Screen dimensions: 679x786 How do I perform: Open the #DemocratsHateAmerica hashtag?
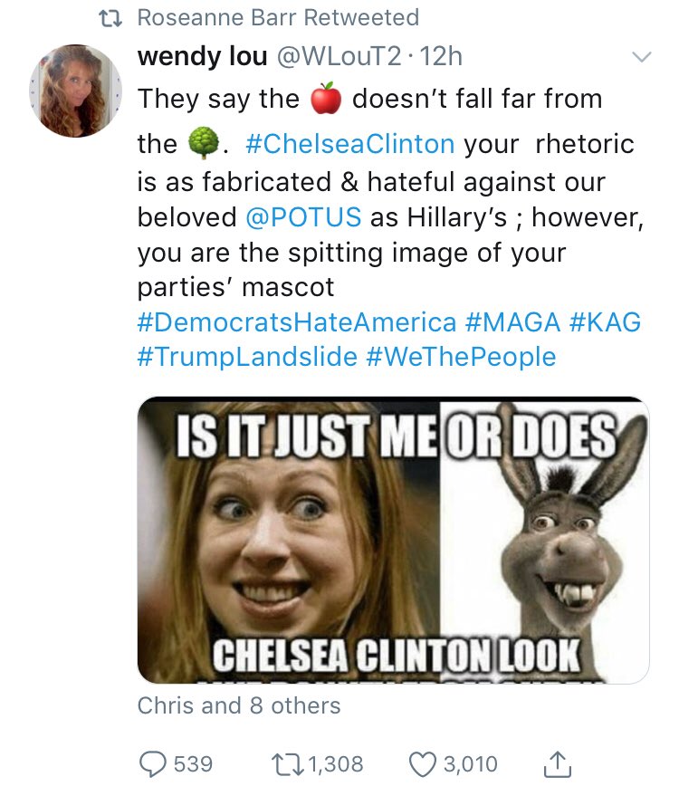point(297,322)
